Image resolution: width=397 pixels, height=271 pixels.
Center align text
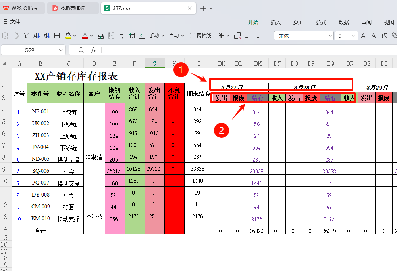(258, 36)
